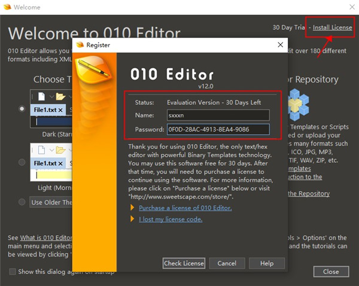
Task: Click new file icon in Light theme preview
Action: [x=41, y=150]
